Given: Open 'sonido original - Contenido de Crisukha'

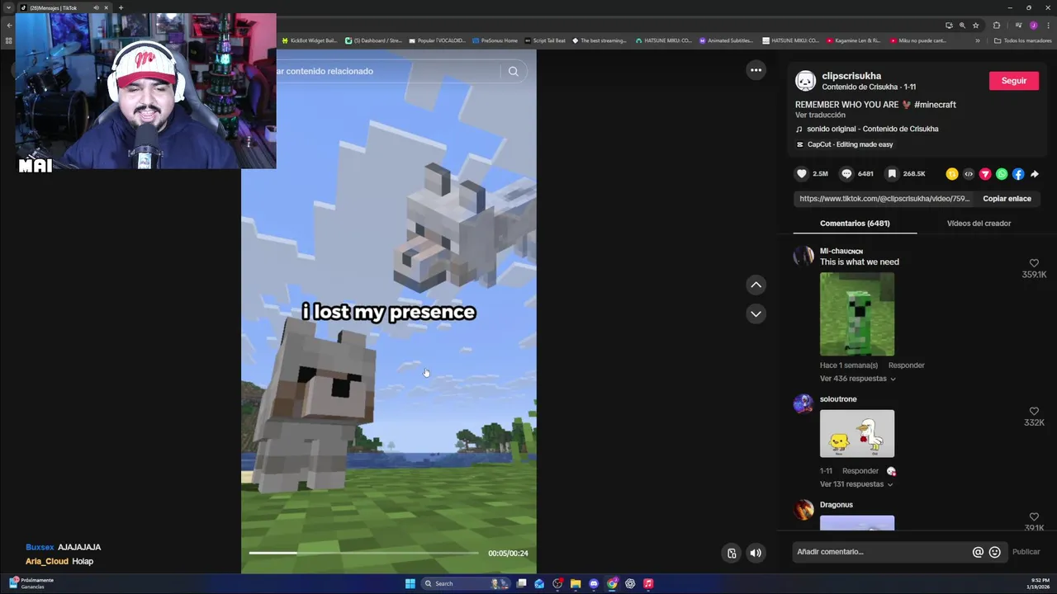Looking at the screenshot, I should (x=867, y=129).
